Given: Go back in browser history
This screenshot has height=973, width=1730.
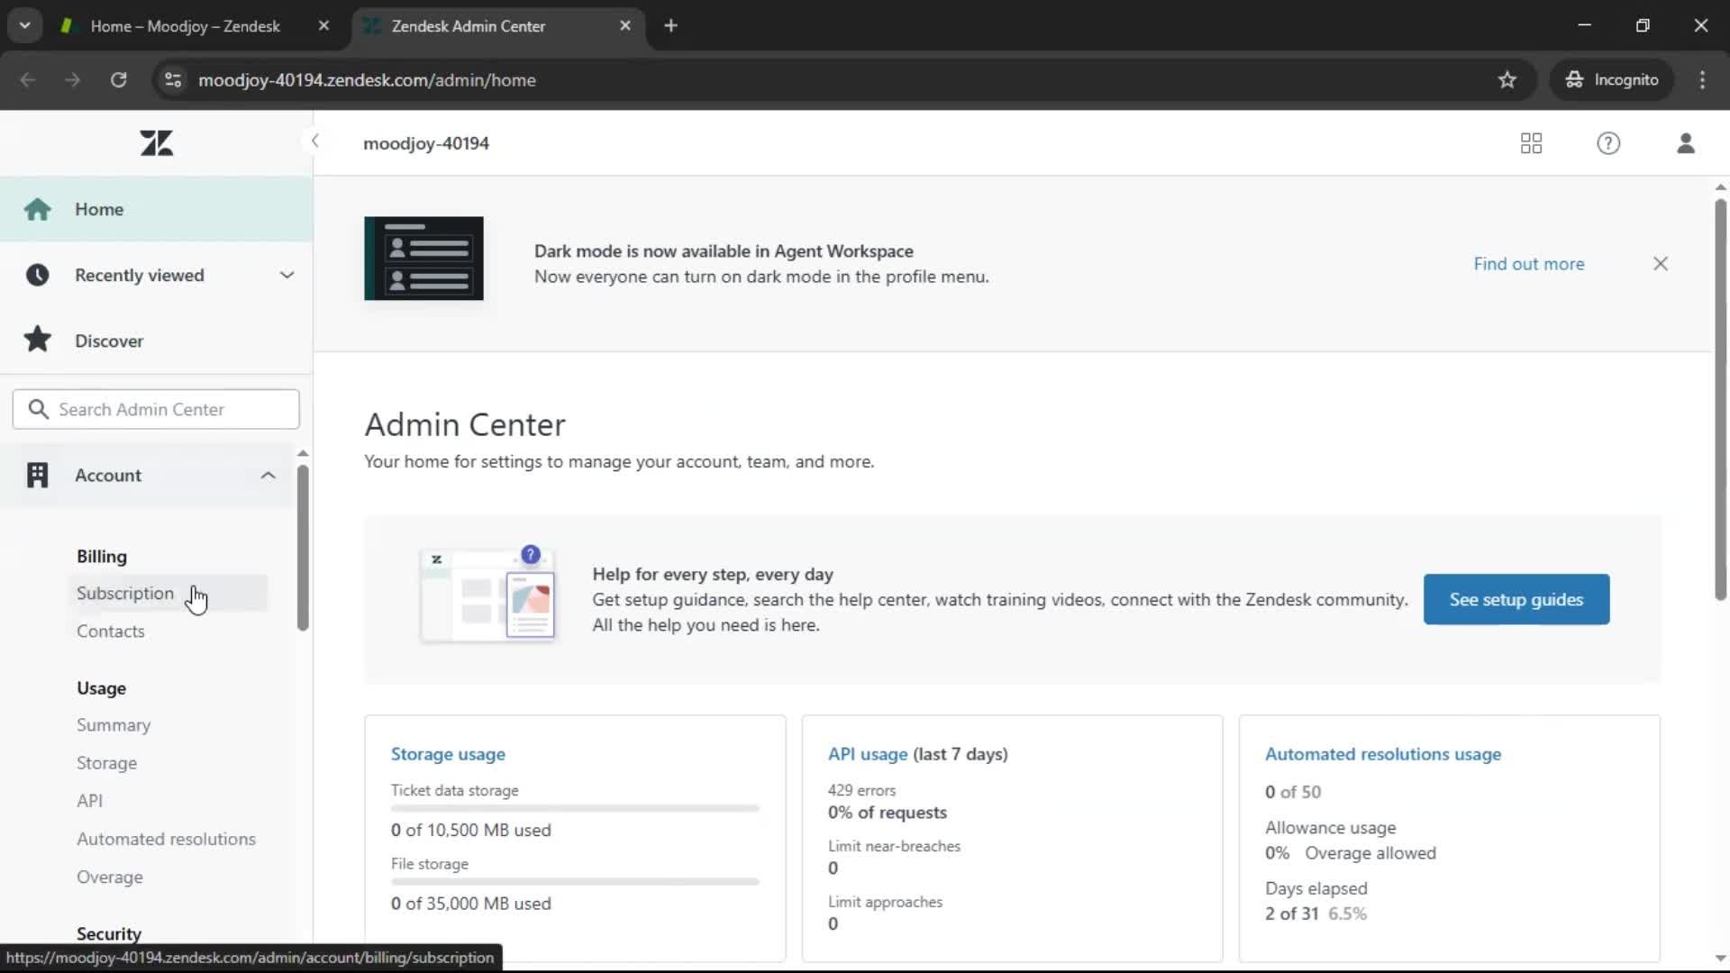Looking at the screenshot, I should 28,80.
